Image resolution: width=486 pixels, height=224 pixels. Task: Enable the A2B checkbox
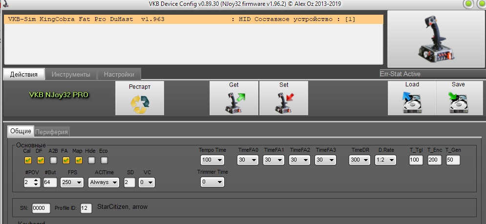click(x=54, y=160)
